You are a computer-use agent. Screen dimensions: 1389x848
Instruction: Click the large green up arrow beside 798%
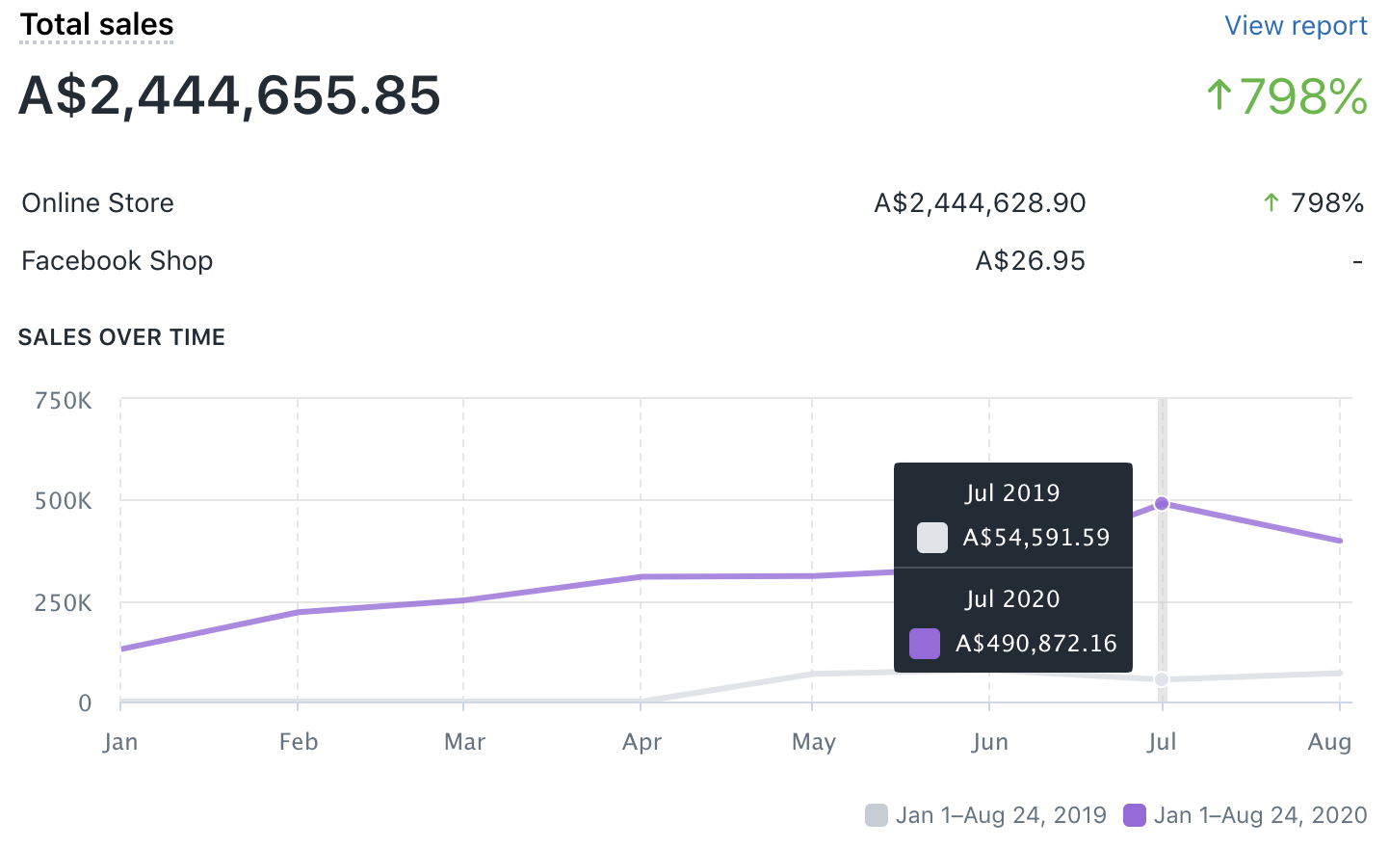click(x=1219, y=95)
